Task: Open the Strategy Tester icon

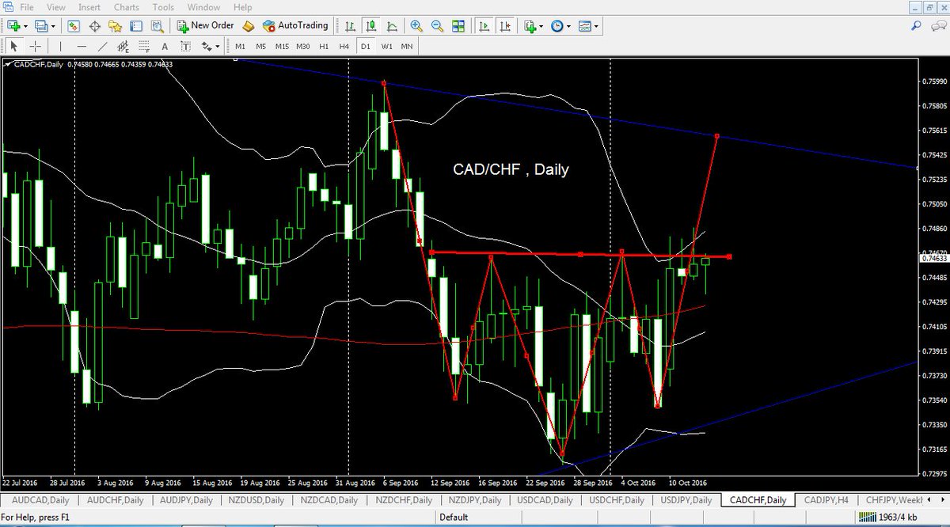Action: click(157, 26)
